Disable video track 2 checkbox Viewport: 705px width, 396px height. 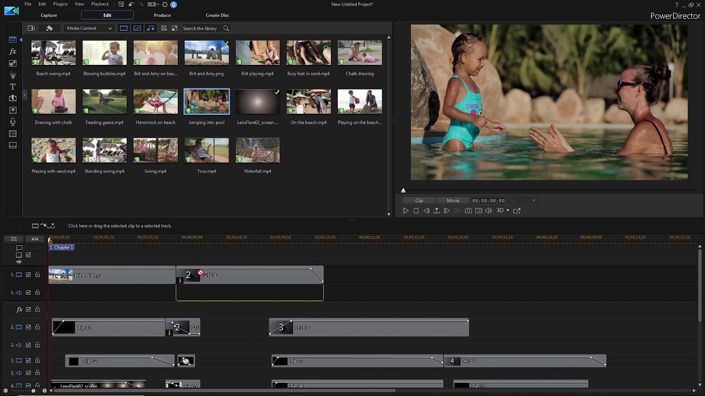click(28, 327)
